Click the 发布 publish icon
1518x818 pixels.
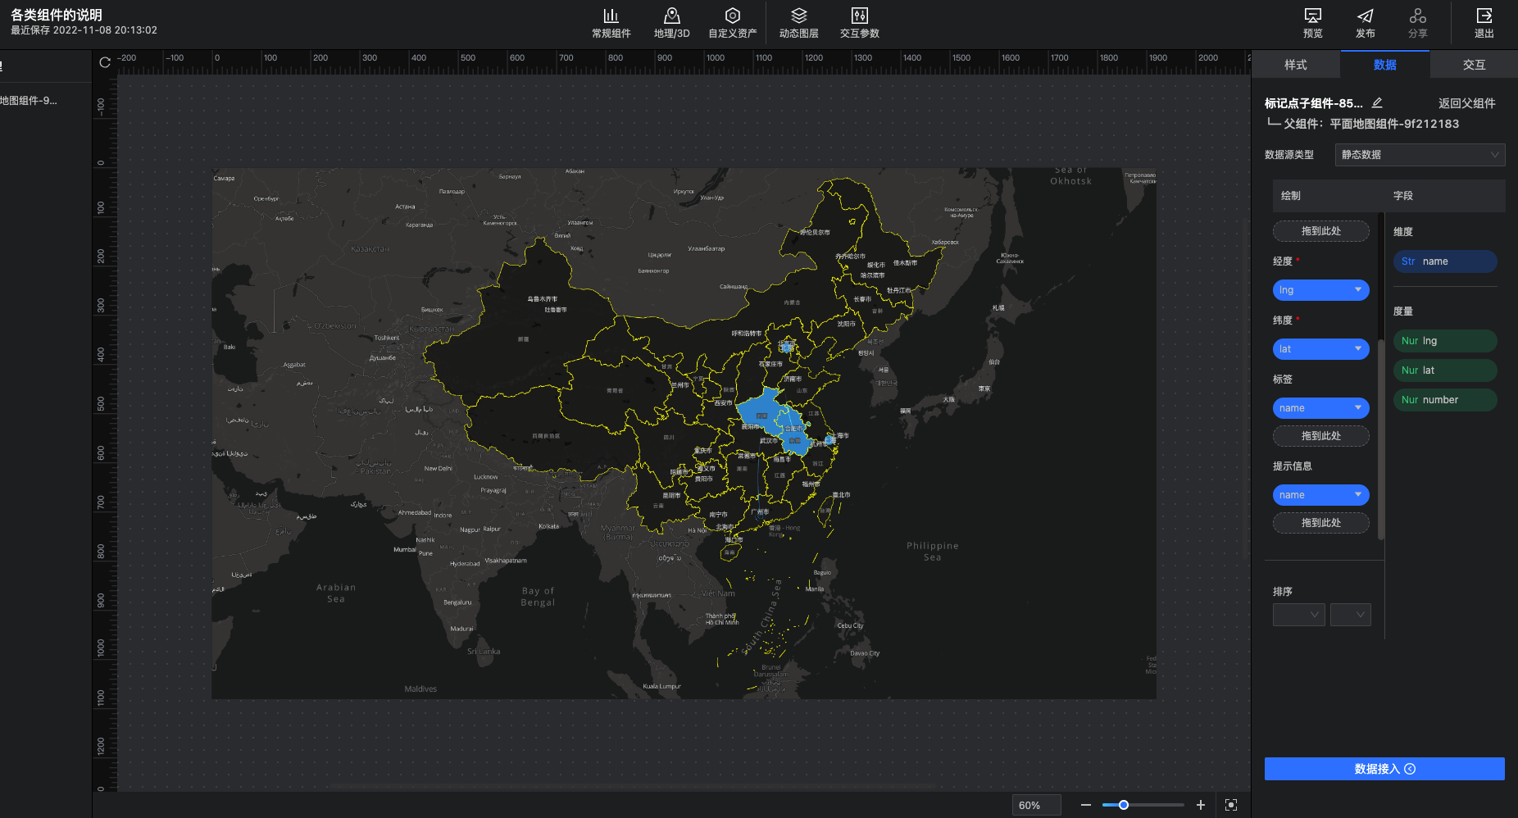click(x=1365, y=23)
